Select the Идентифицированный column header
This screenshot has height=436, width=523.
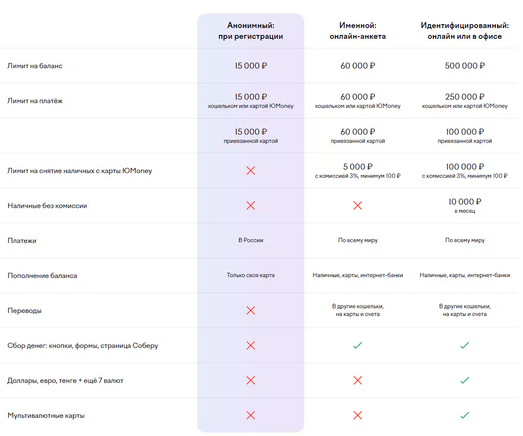click(x=465, y=31)
